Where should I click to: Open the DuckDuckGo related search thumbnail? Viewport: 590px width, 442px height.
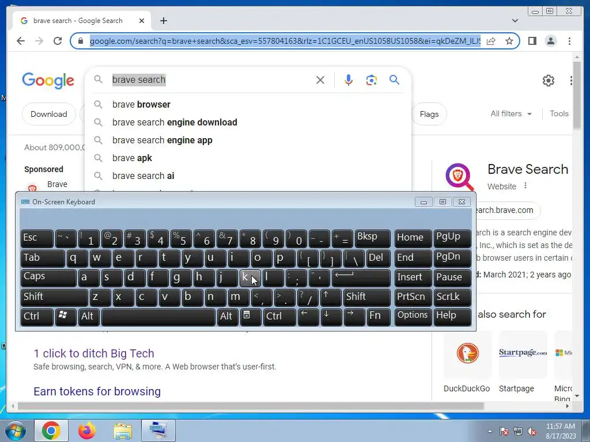467,354
